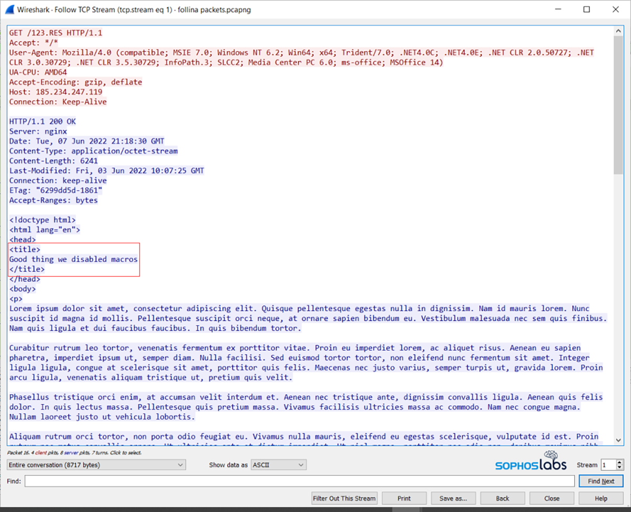
Task: Close the window with the title bar X
Action: tap(616, 9)
